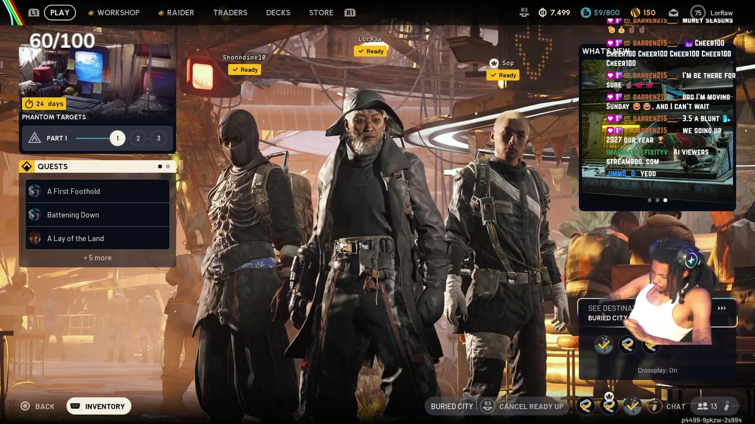
Task: Click the R3 icon beside Cancel Ready Up
Action: point(487,406)
